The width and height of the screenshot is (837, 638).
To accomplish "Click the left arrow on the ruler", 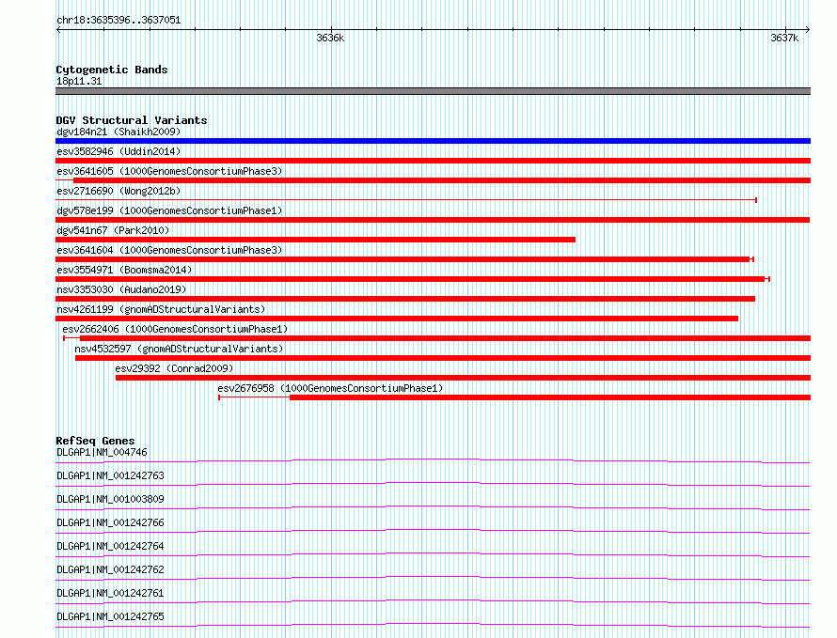I will [58, 29].
